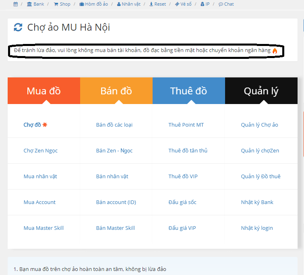Open Quản lý Chợ ảo link
This screenshot has height=275, width=304.
pos(260,125)
